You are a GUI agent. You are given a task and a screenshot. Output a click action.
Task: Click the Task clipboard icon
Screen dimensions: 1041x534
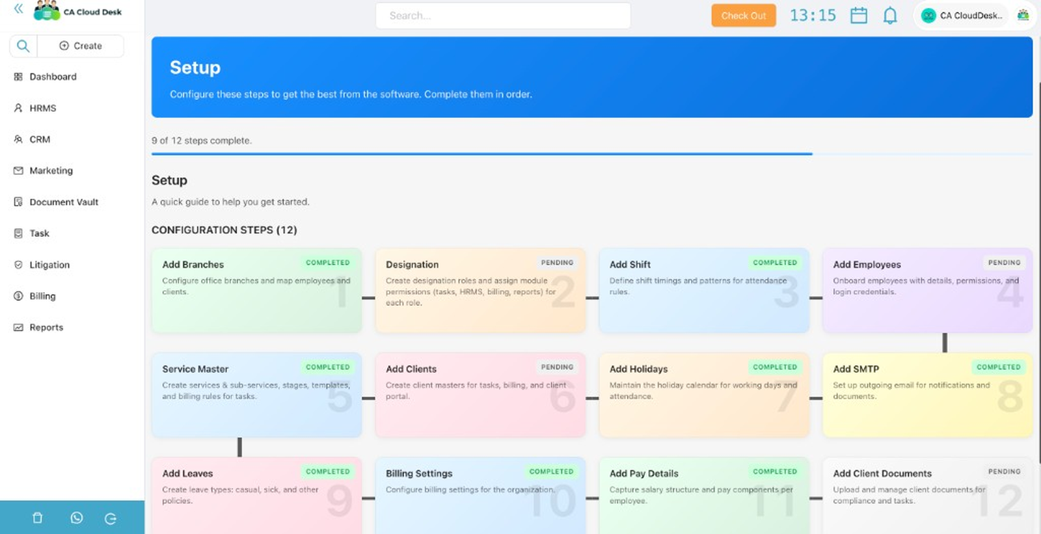[18, 234]
